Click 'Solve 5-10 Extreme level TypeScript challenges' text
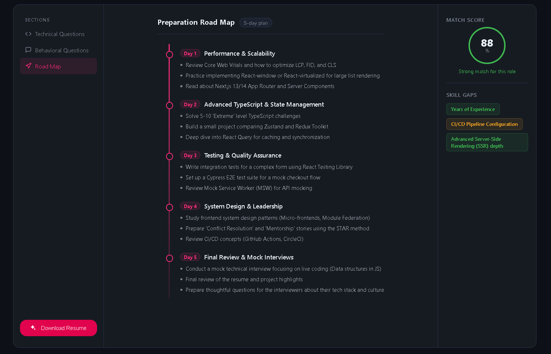 243,116
